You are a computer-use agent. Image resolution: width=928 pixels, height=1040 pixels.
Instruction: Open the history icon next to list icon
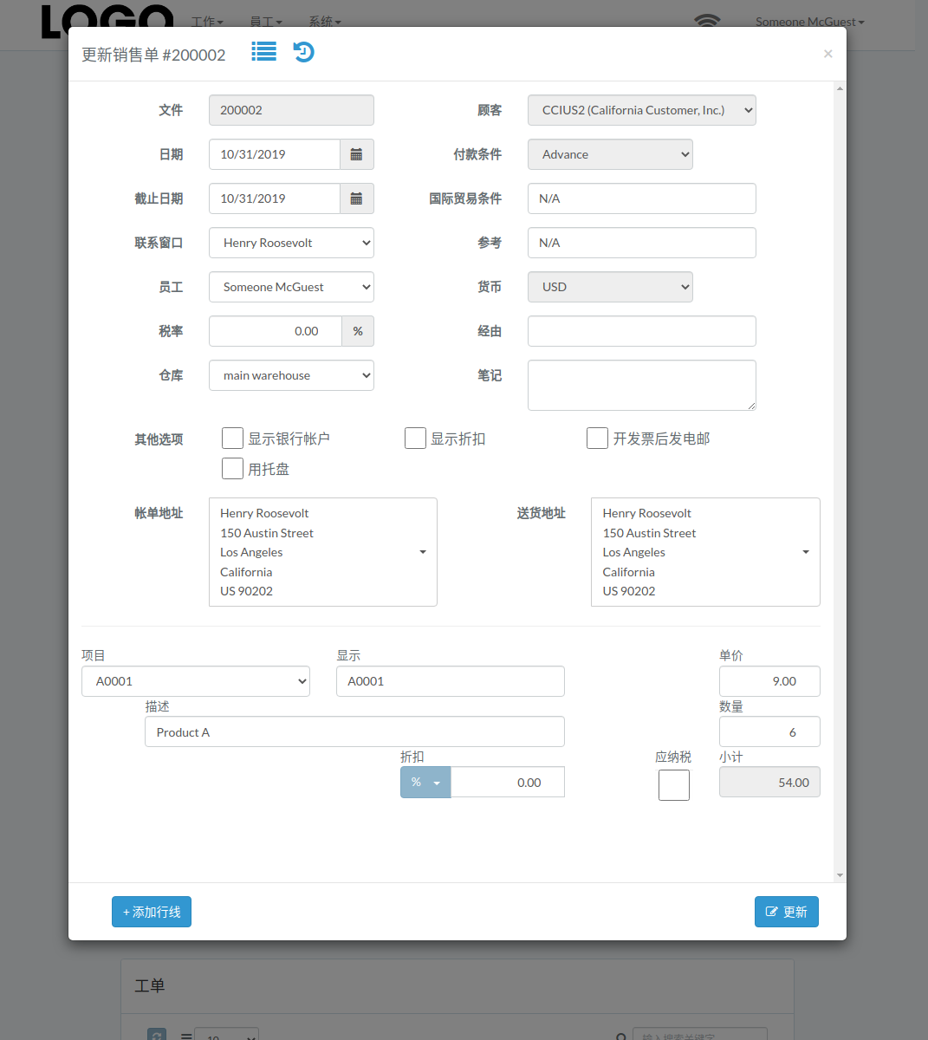pyautogui.click(x=303, y=52)
